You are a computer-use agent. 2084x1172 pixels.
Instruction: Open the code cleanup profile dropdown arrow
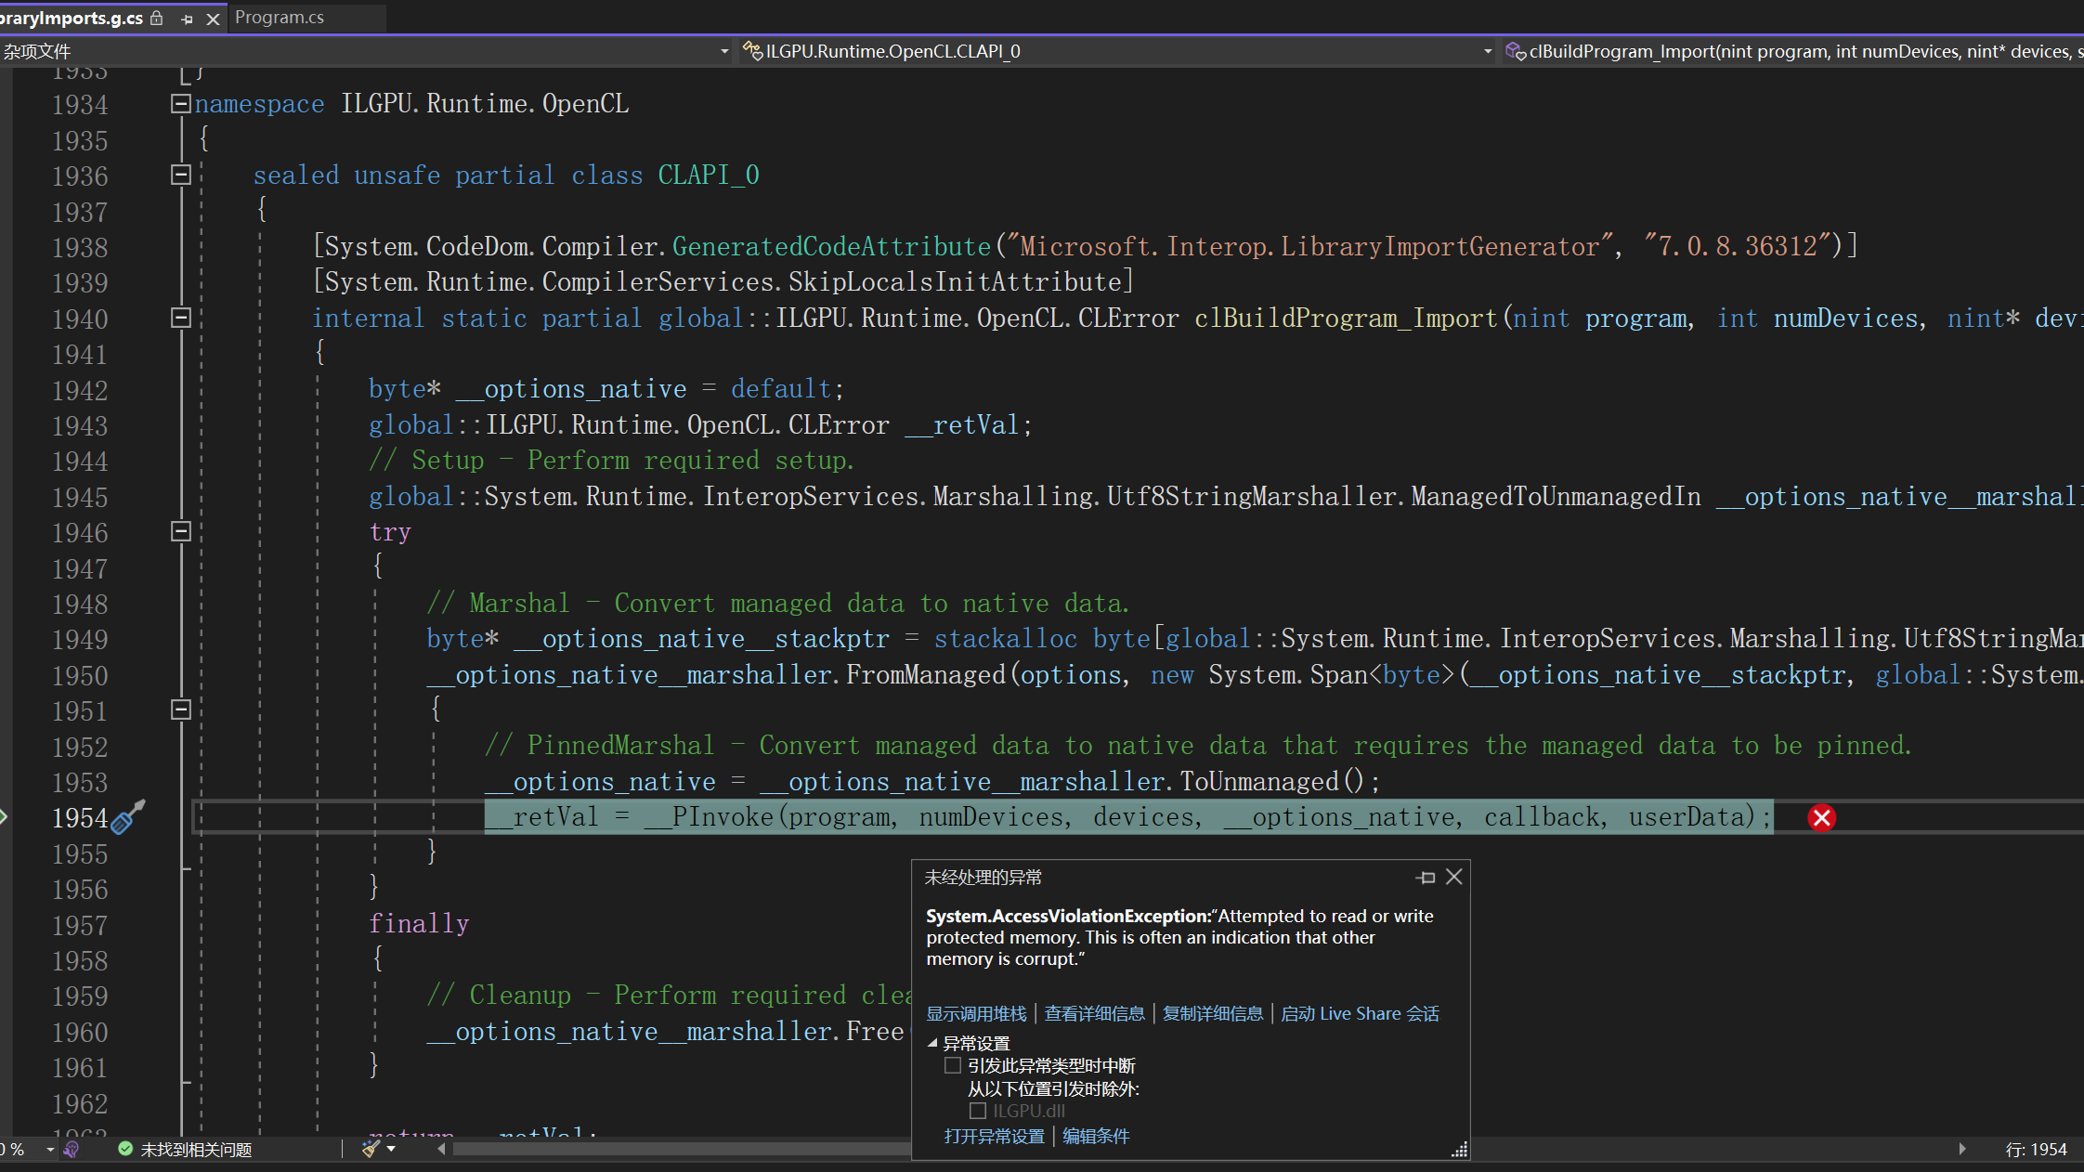(x=392, y=1149)
